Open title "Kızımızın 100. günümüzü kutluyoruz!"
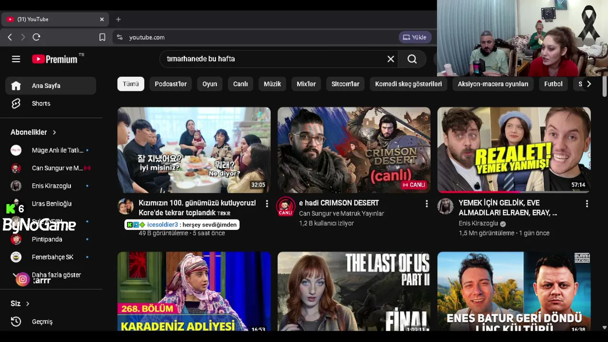 [197, 208]
